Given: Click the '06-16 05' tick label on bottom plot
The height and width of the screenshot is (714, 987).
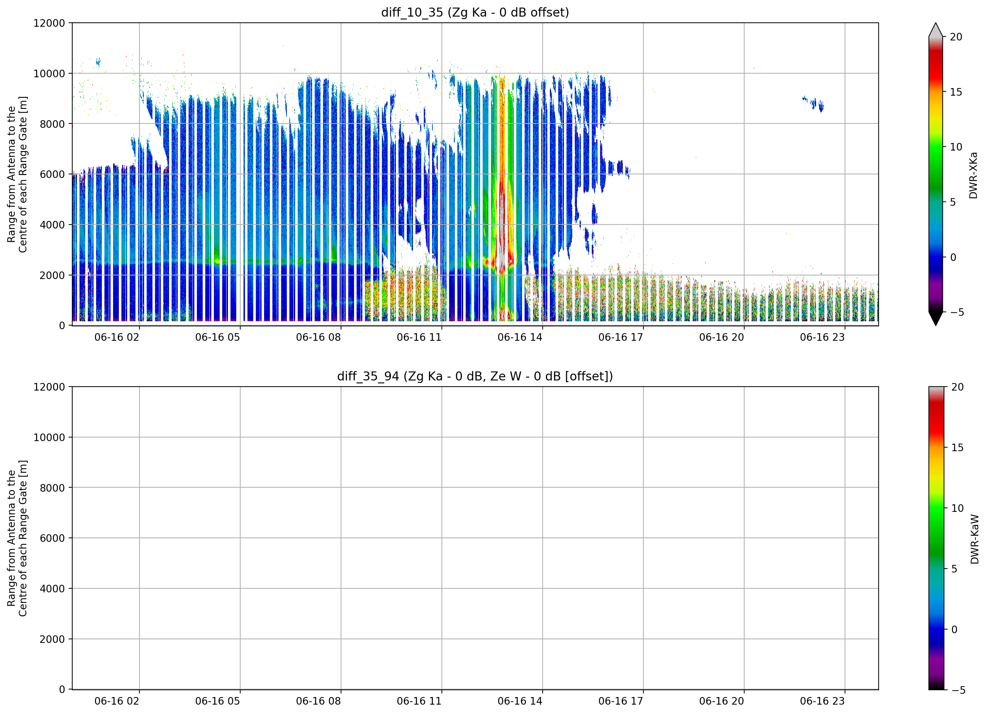Looking at the screenshot, I should pos(217,701).
